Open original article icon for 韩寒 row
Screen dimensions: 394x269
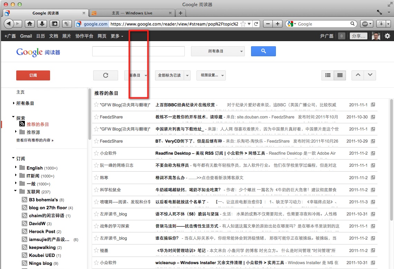pos(373,177)
